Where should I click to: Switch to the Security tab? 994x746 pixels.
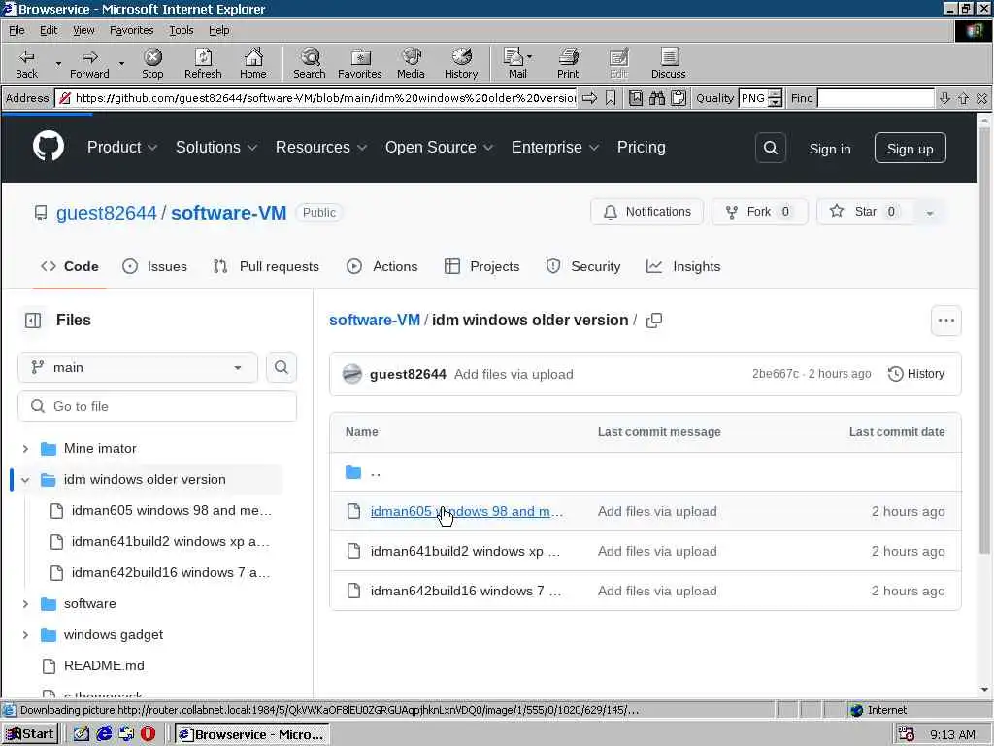coord(583,266)
